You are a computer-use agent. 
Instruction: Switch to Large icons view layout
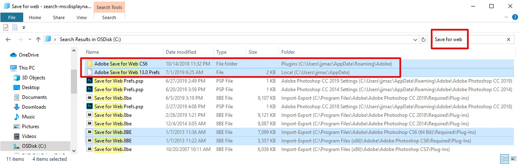pyautogui.click(x=513, y=159)
